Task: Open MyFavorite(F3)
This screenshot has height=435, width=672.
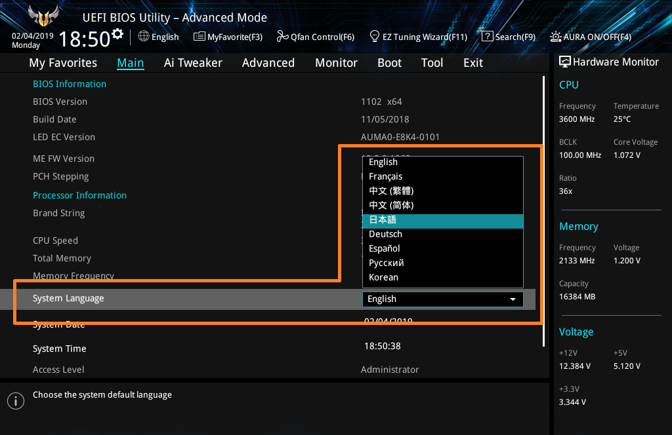Action: 235,37
